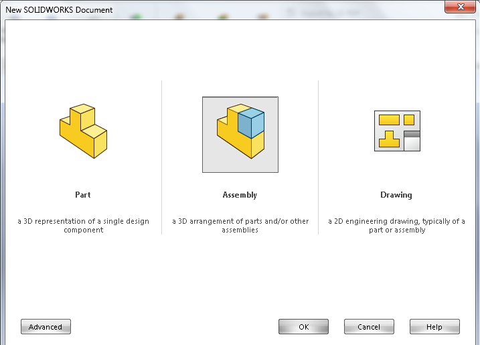This screenshot has width=480, height=345.
Task: Click the "a 2D engineering drawing" description
Action: coord(397,226)
